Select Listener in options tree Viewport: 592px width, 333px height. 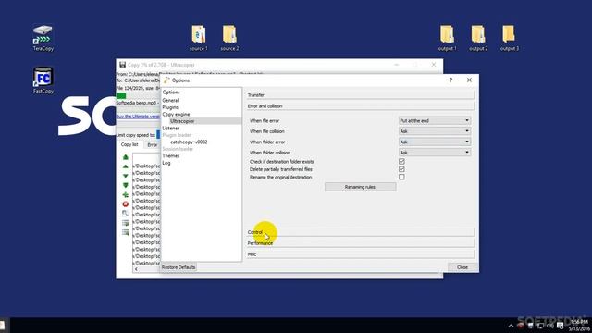tap(170, 128)
